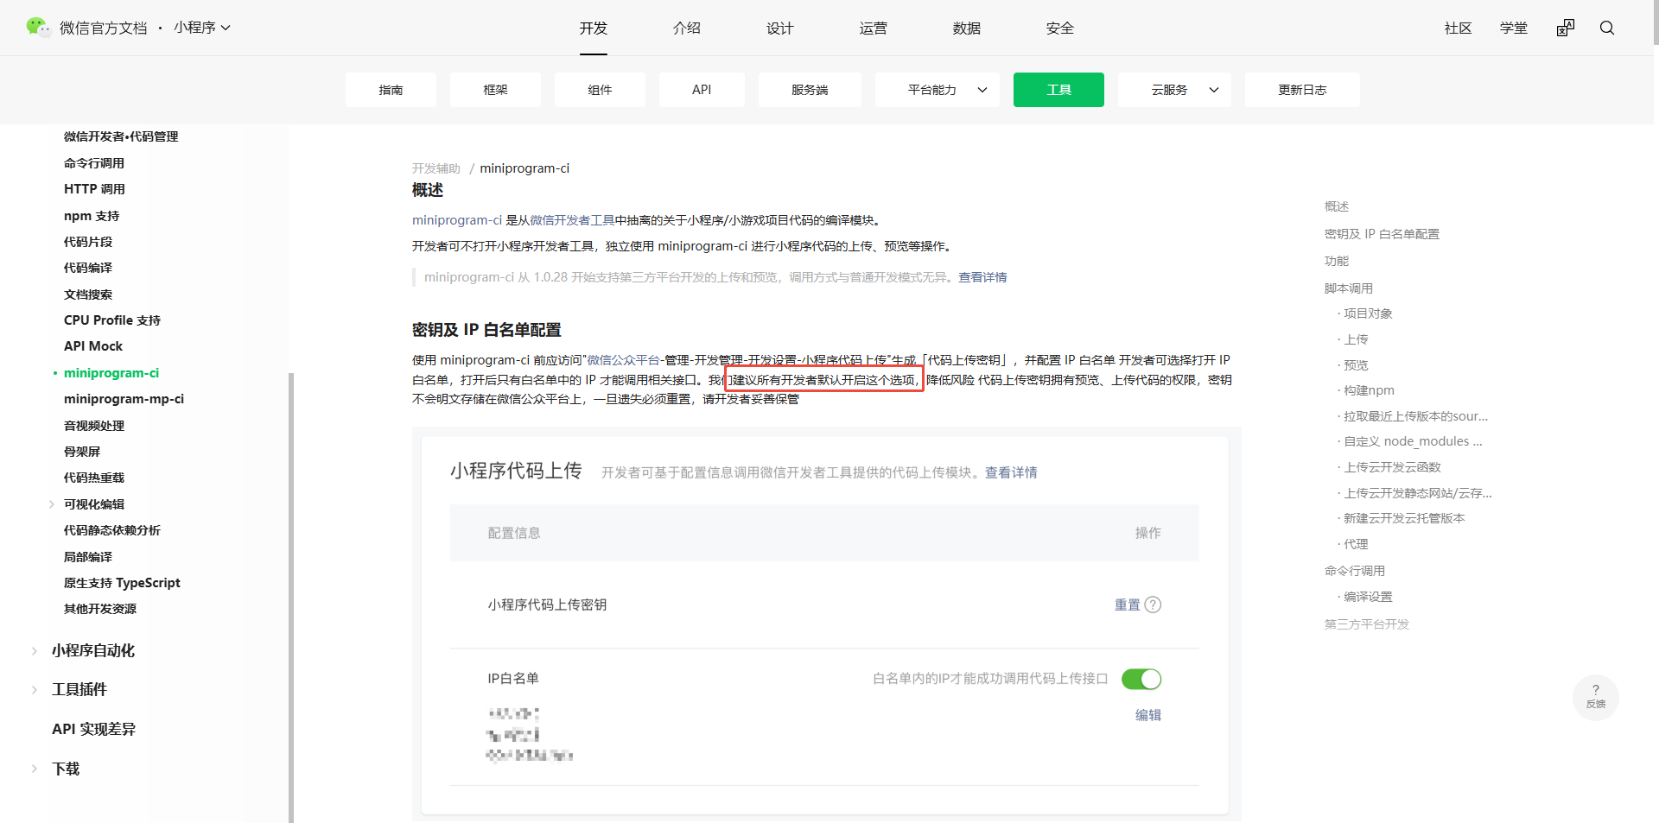Open 代码静态依赖分析 in sidebar
Viewport: 1659px width, 823px height.
click(112, 530)
